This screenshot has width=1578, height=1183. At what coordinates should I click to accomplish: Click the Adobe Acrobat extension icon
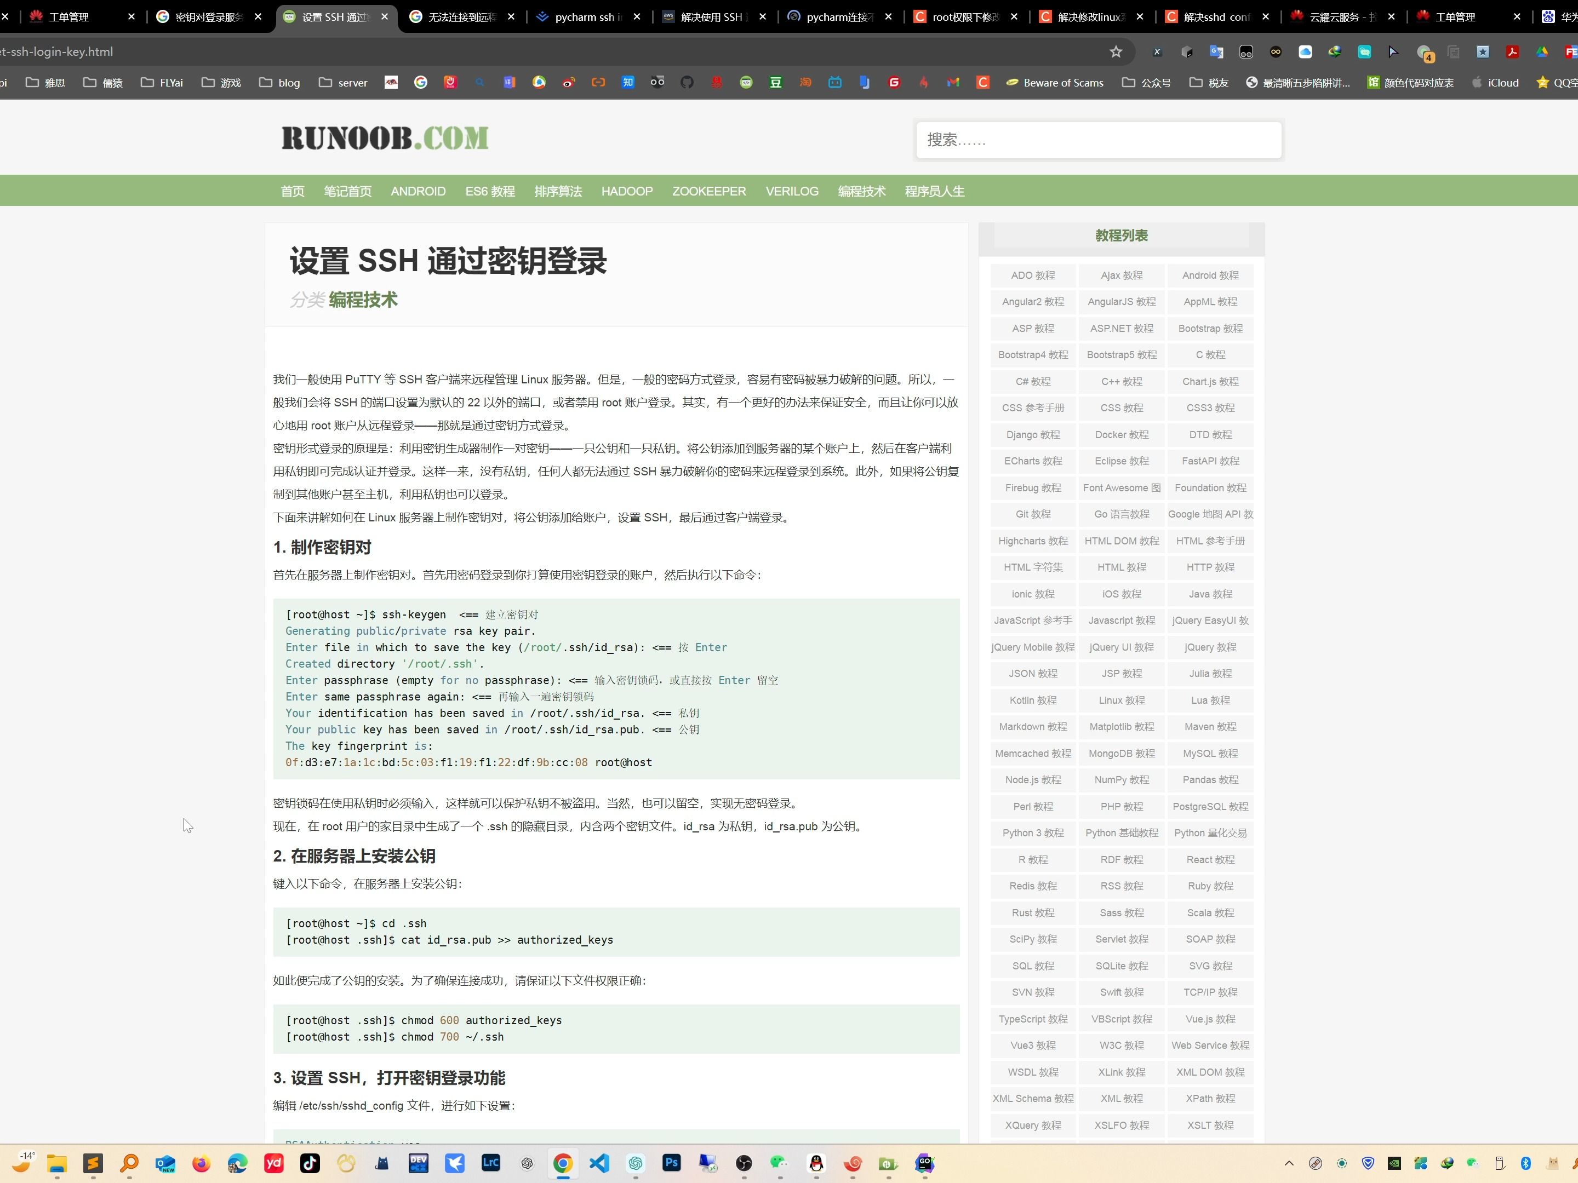(1512, 51)
